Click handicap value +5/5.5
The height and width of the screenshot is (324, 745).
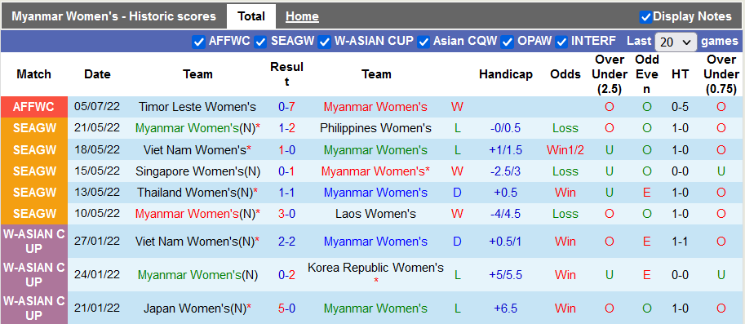tap(506, 275)
